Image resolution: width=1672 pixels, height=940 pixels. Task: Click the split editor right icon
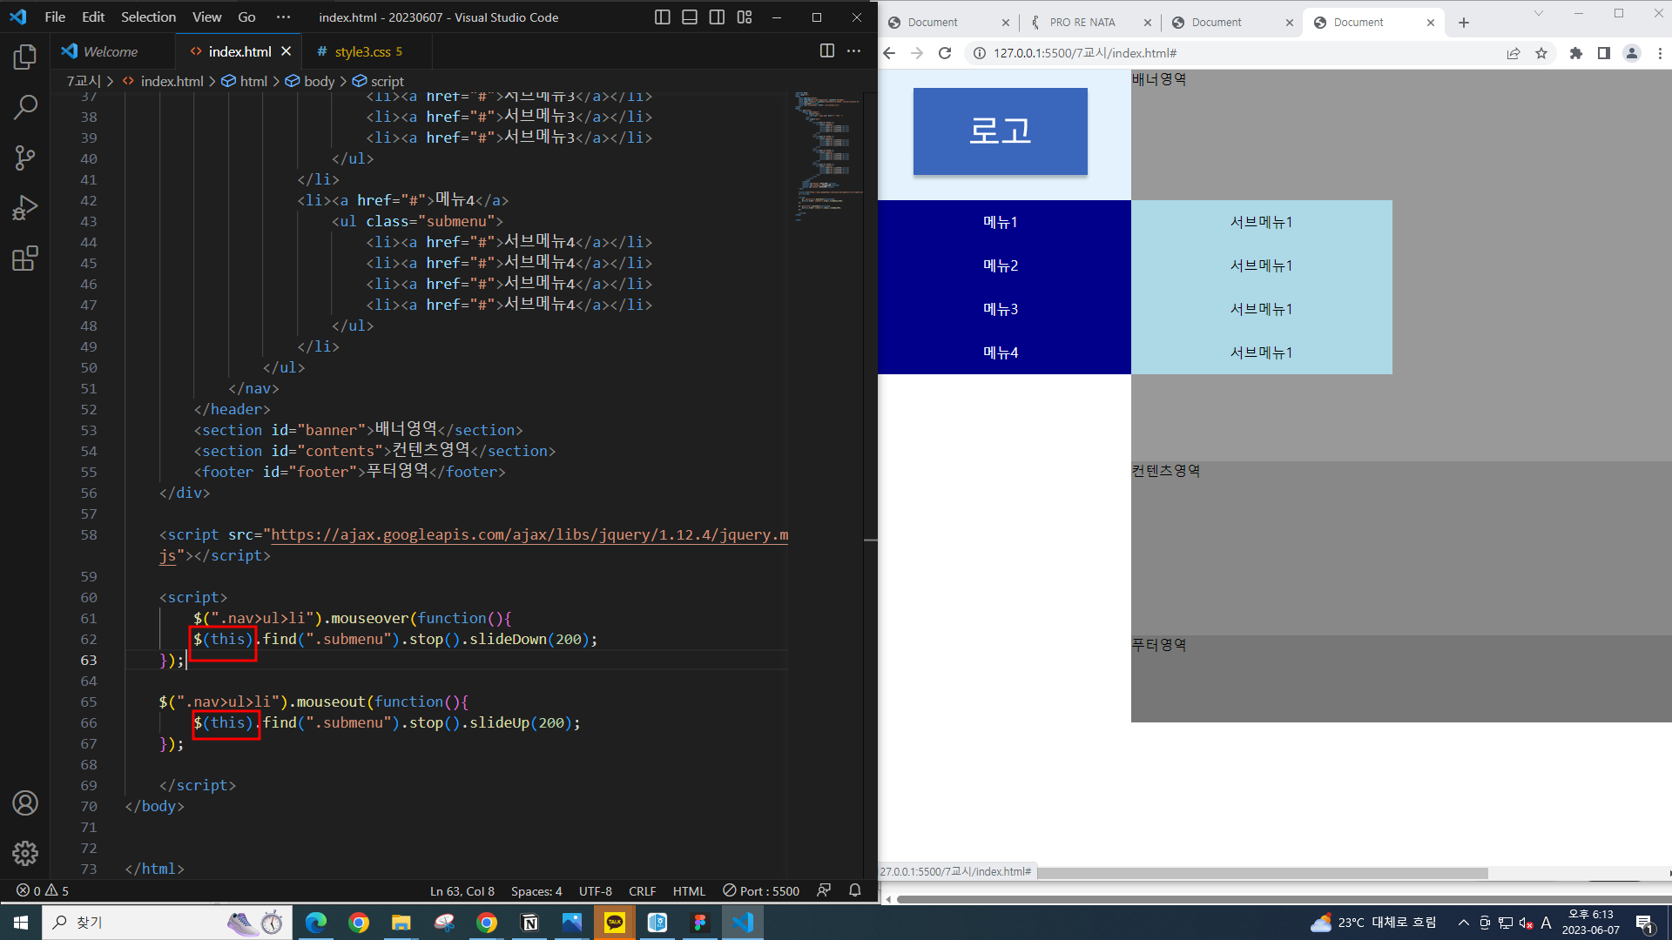coord(826,51)
